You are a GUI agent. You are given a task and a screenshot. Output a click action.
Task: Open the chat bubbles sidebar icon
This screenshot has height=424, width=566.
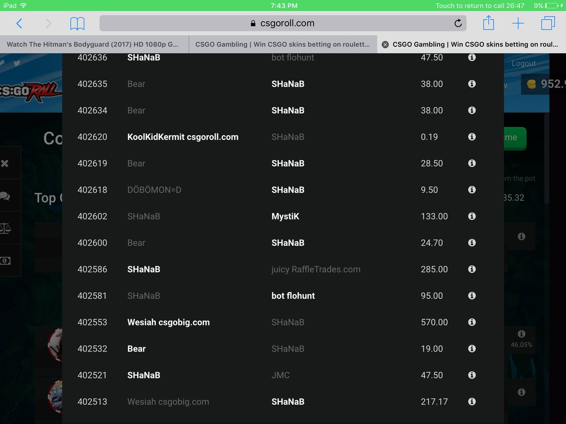click(5, 196)
